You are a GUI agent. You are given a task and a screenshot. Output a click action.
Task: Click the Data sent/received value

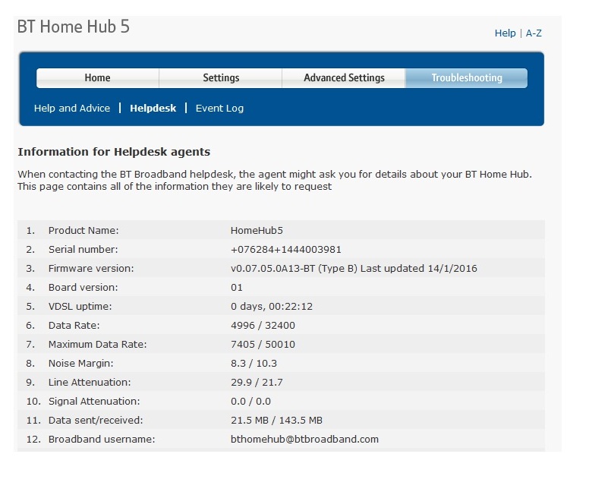point(276,420)
